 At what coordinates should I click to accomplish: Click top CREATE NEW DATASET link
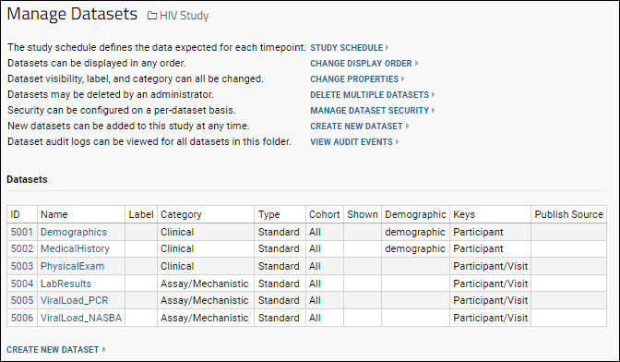click(356, 127)
